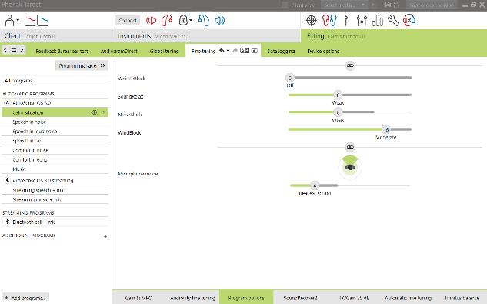
Task: Click the Connect button
Action: pyautogui.click(x=128, y=21)
